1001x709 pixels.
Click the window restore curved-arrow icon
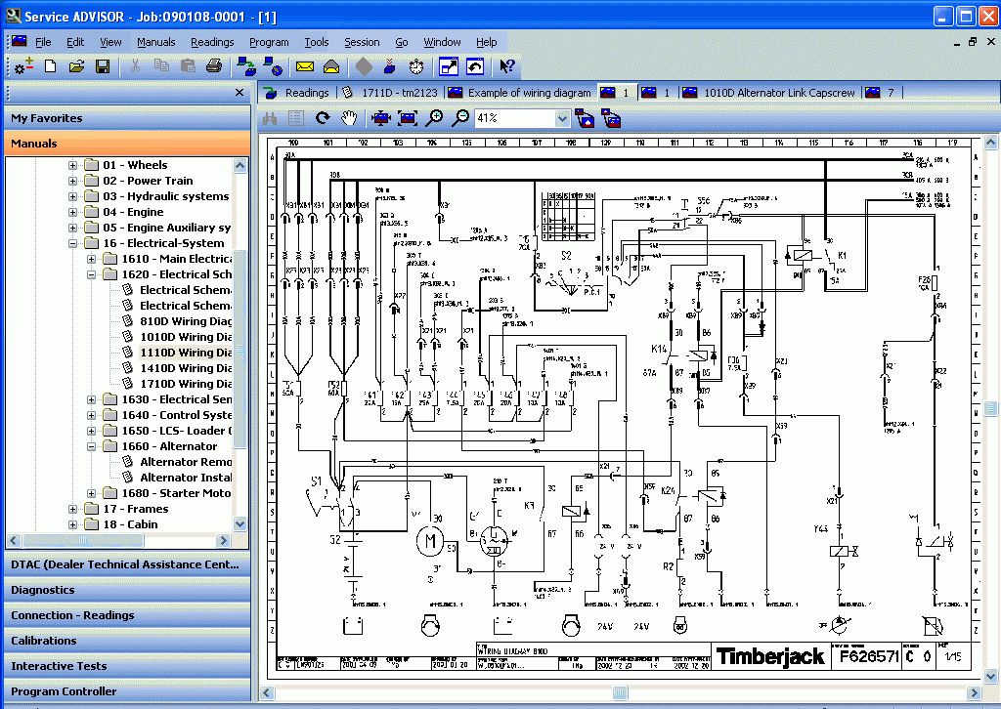click(475, 66)
